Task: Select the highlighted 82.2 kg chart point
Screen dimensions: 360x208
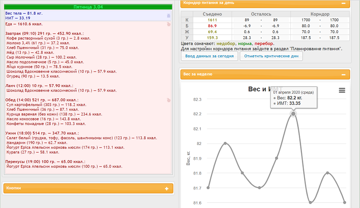Action: coord(293,114)
